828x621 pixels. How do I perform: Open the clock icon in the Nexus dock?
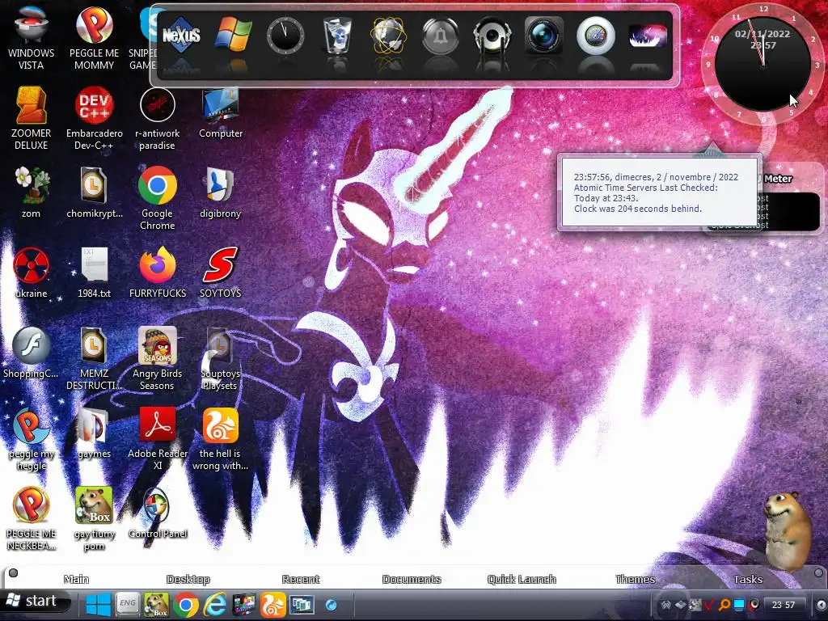[x=285, y=35]
